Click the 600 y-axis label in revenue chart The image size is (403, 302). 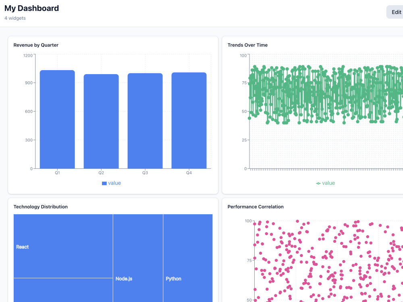(29, 112)
